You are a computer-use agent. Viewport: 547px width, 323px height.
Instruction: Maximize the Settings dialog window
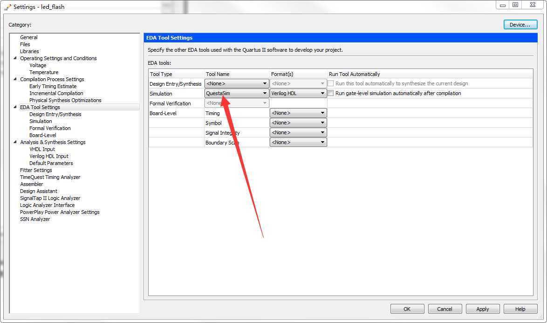pyautogui.click(x=515, y=5)
